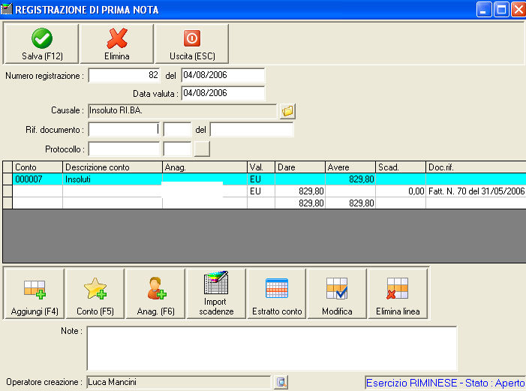Click totals row Avere 829,80
The image size is (526, 391).
350,203
